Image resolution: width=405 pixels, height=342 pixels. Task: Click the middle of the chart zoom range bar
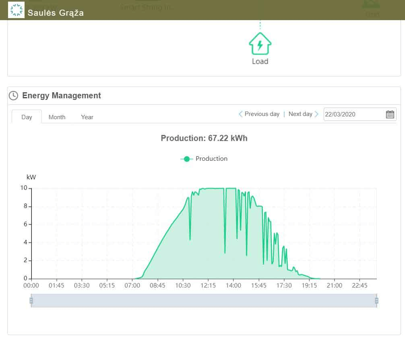[x=204, y=301]
